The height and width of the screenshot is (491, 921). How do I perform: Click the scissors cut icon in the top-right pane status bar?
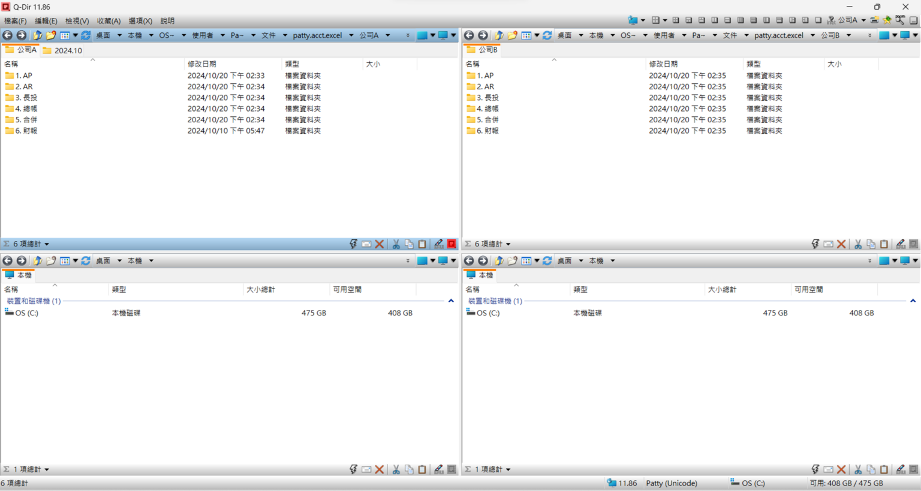point(858,244)
